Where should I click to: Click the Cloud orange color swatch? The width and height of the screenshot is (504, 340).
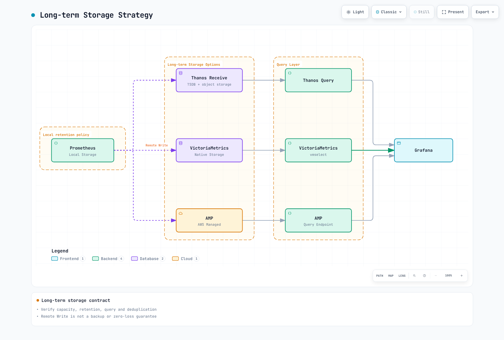(x=175, y=259)
